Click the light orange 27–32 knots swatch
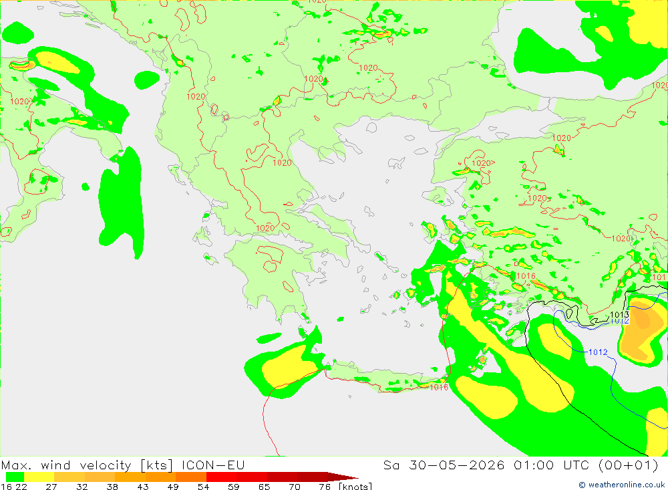The image size is (668, 490). point(69,477)
